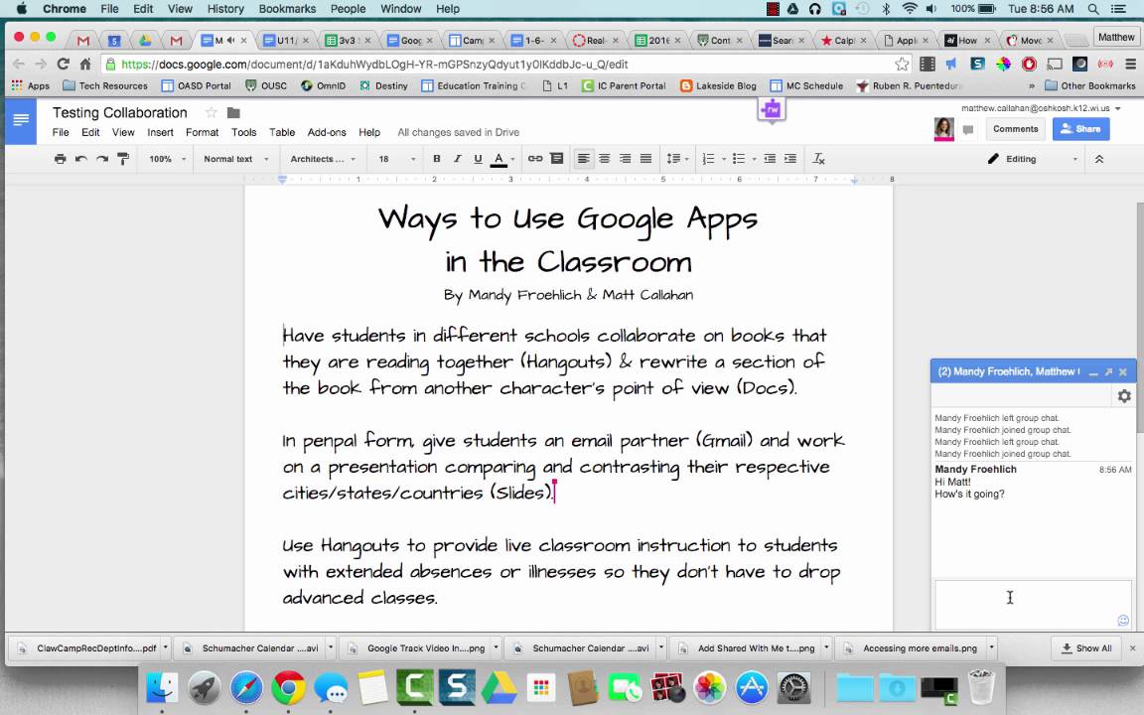Pop out the Mandy Froehlich chat window
This screenshot has width=1144, height=715.
point(1108,372)
